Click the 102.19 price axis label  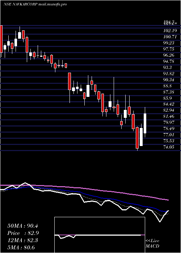(170, 31)
